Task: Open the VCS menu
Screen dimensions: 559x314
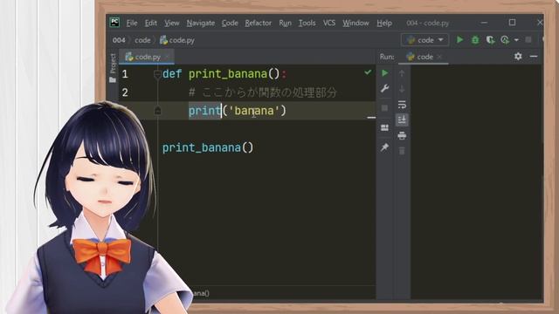Action: click(x=329, y=24)
